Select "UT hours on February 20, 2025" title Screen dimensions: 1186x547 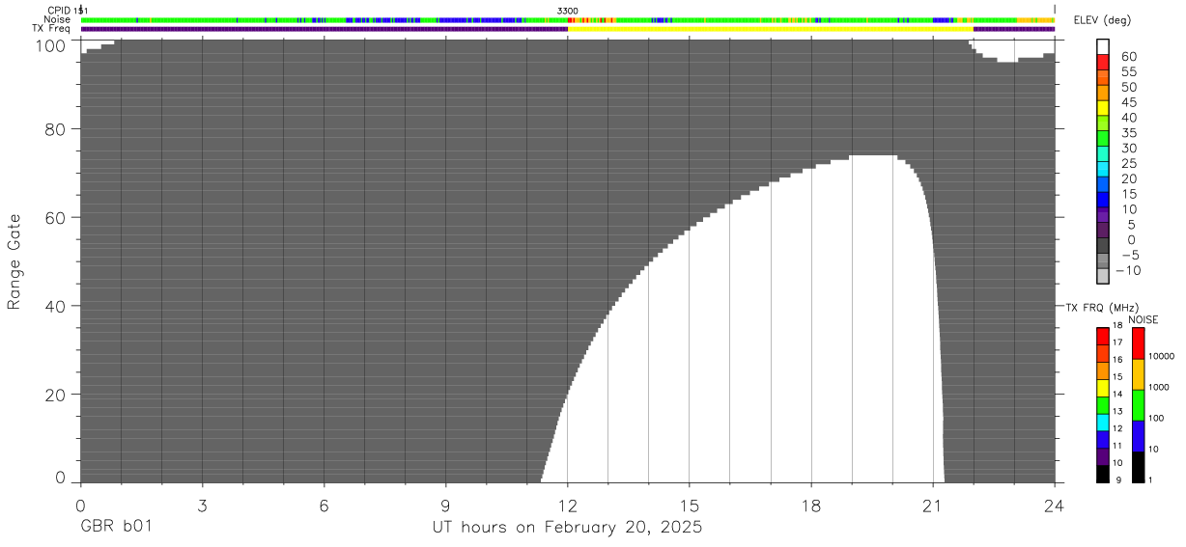tap(566, 528)
